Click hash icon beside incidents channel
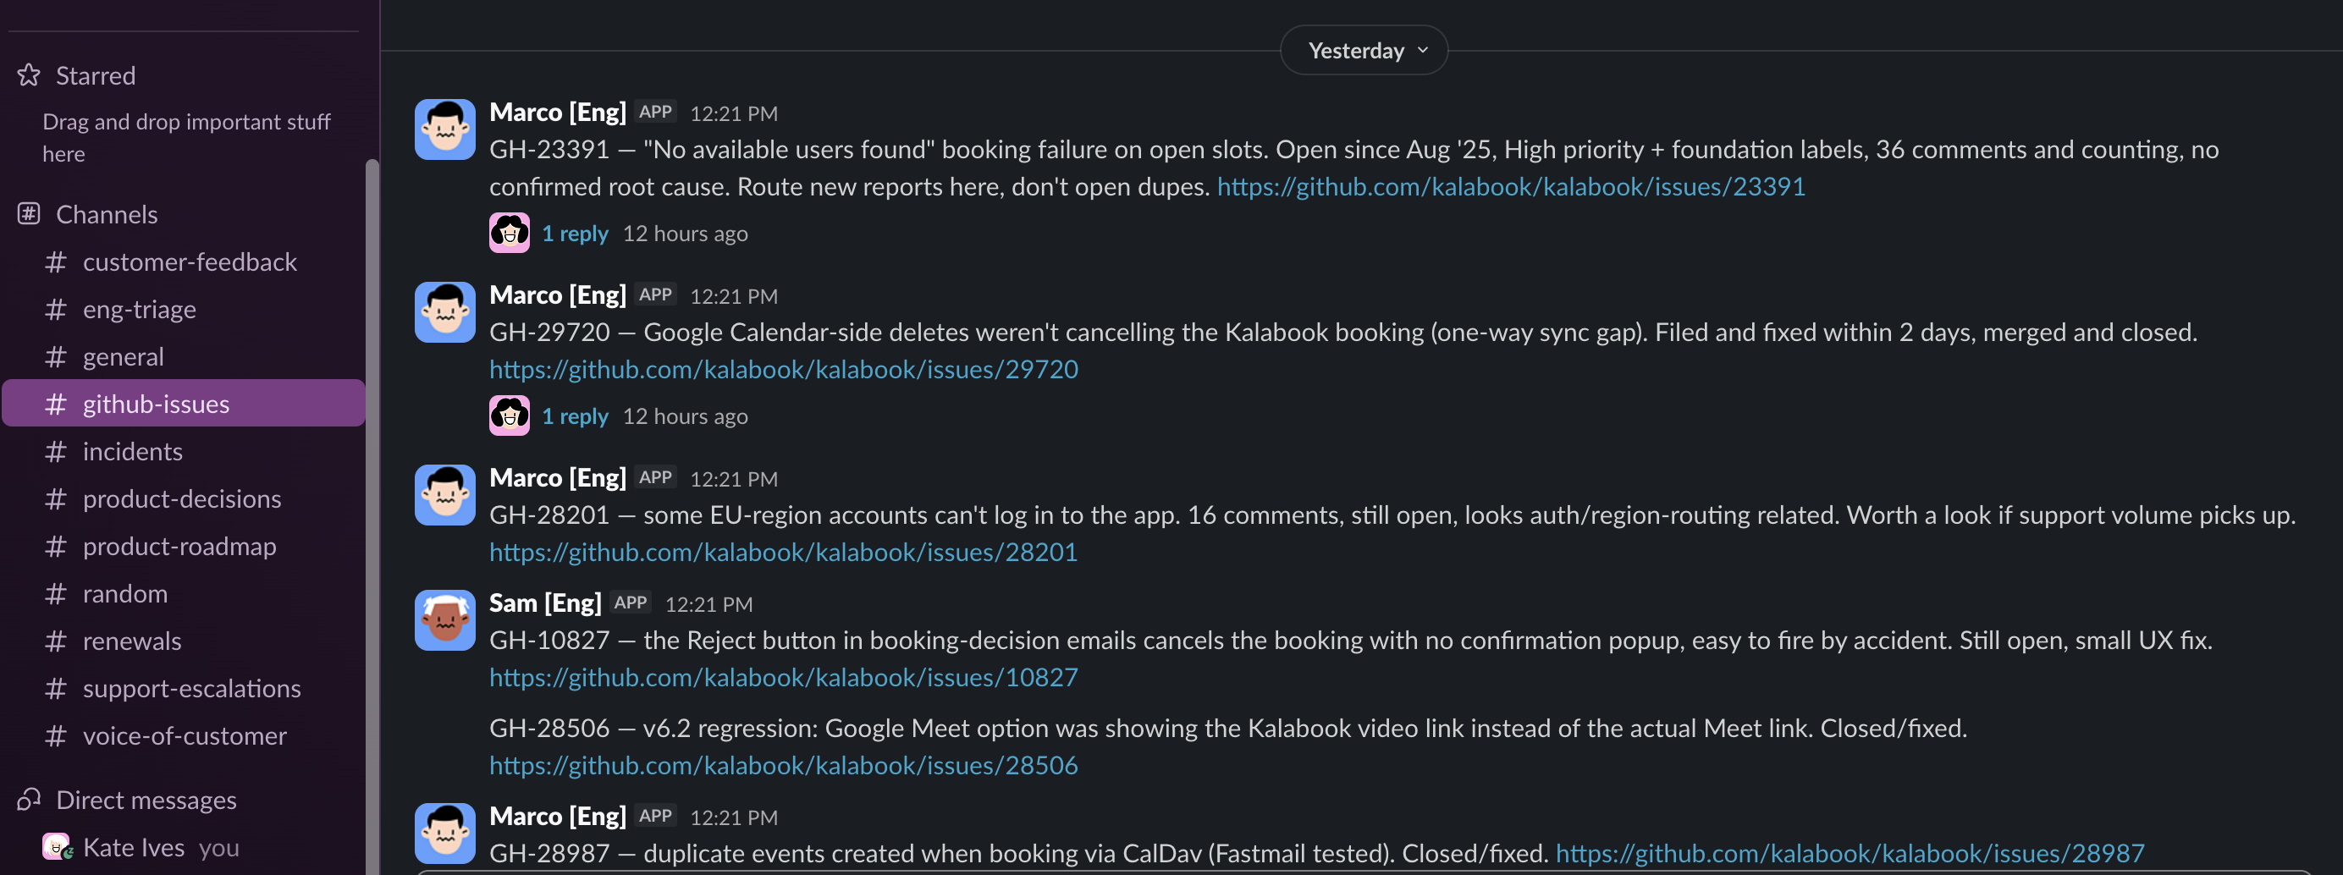The width and height of the screenshot is (2343, 875). (x=56, y=451)
